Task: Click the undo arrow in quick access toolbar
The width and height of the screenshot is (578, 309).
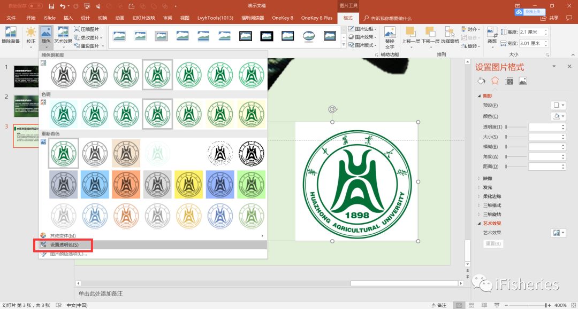Action: pyautogui.click(x=63, y=6)
